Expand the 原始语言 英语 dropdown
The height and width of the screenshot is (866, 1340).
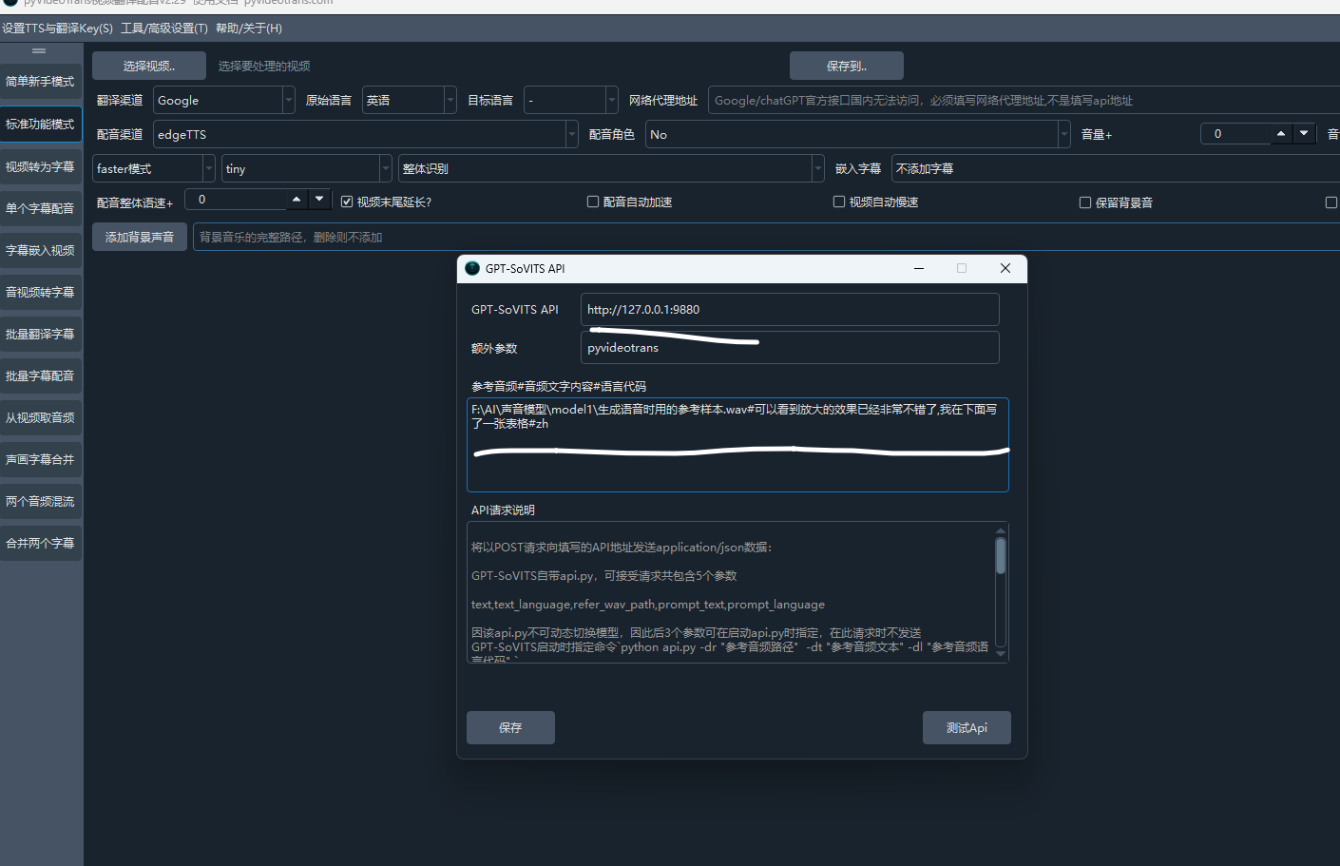coord(410,100)
